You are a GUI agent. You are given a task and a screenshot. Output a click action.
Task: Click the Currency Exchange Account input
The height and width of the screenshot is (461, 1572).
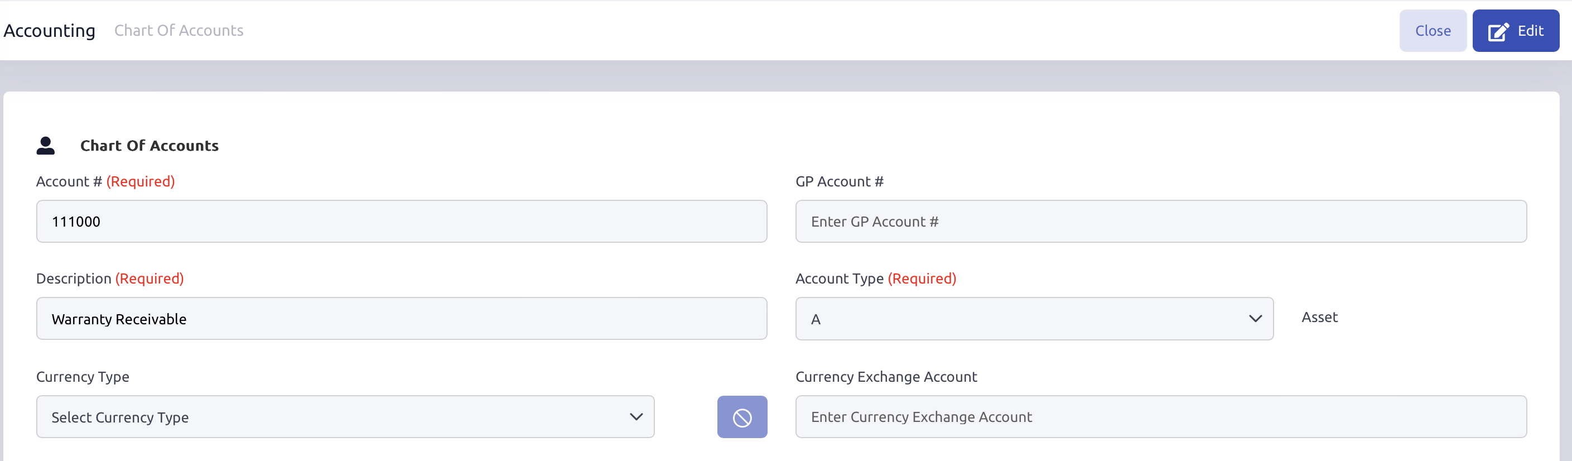pyautogui.click(x=1161, y=417)
